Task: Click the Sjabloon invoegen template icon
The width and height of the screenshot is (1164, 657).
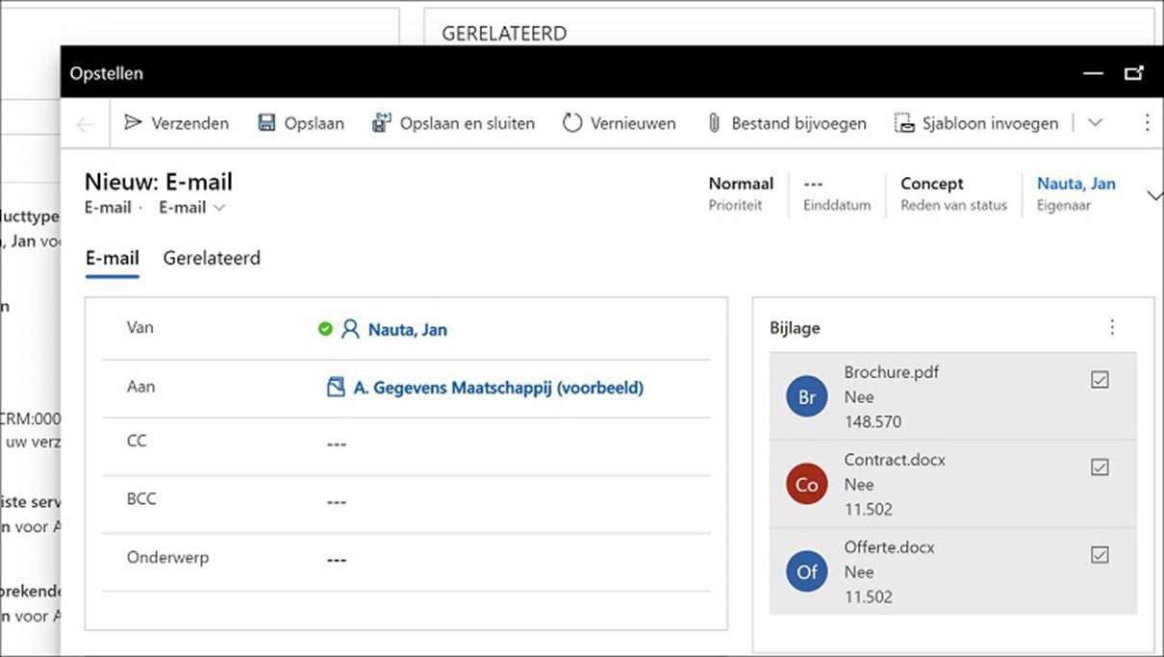Action: (x=904, y=123)
